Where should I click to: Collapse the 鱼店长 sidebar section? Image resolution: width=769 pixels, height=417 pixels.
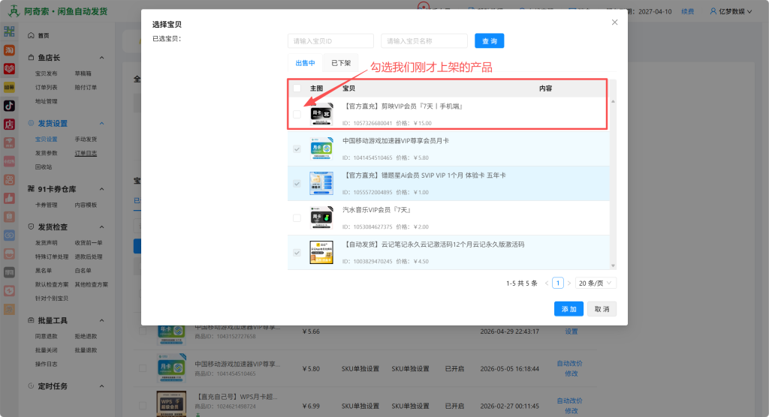click(101, 58)
